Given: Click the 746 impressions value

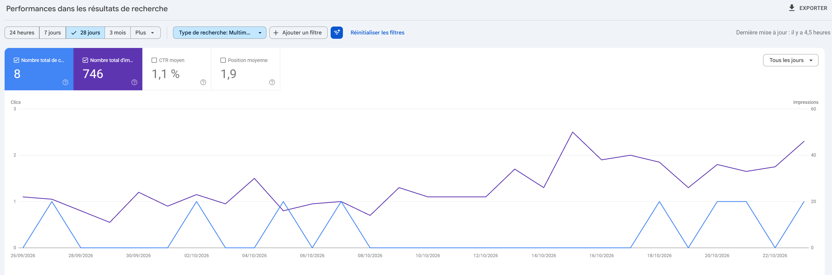Looking at the screenshot, I should [x=93, y=74].
